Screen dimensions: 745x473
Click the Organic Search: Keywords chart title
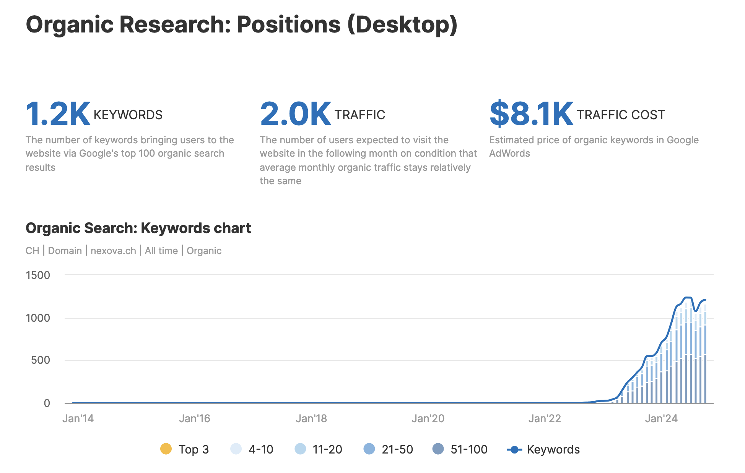tap(138, 228)
